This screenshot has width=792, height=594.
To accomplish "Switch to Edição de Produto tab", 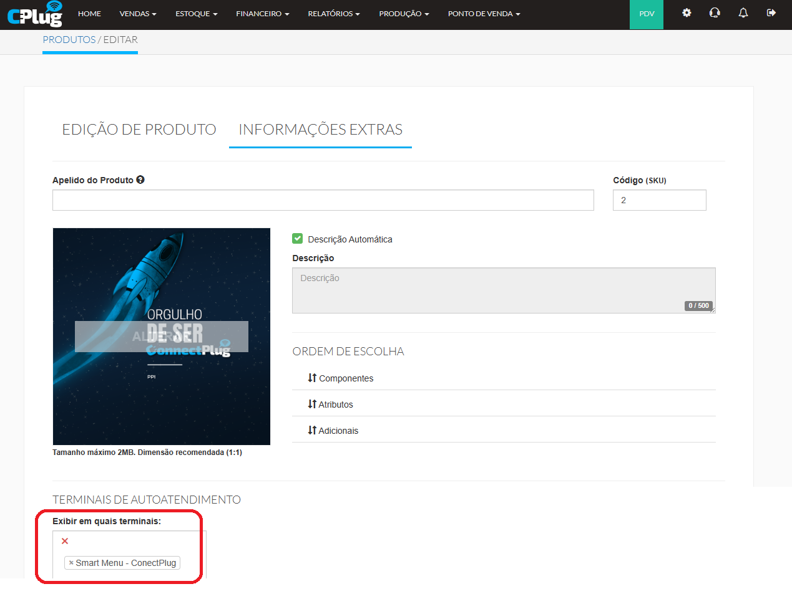I will pyautogui.click(x=139, y=130).
